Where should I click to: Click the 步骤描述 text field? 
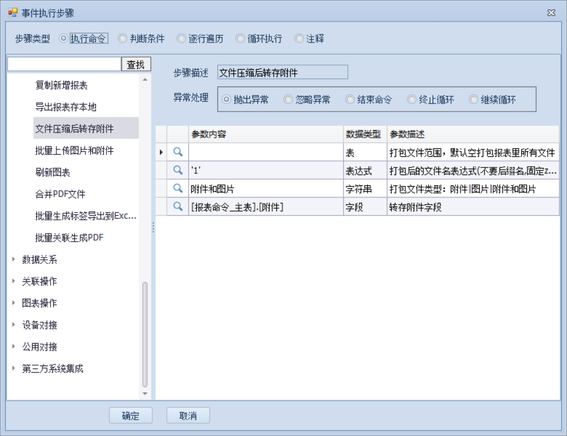(x=281, y=72)
